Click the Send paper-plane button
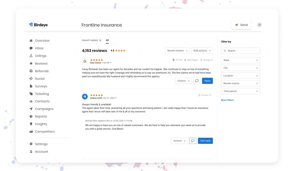 (x=241, y=25)
